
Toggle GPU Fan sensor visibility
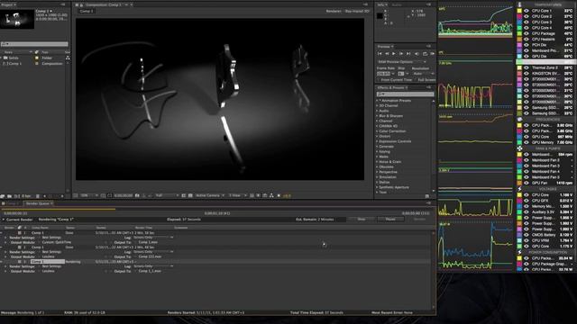(x=527, y=183)
